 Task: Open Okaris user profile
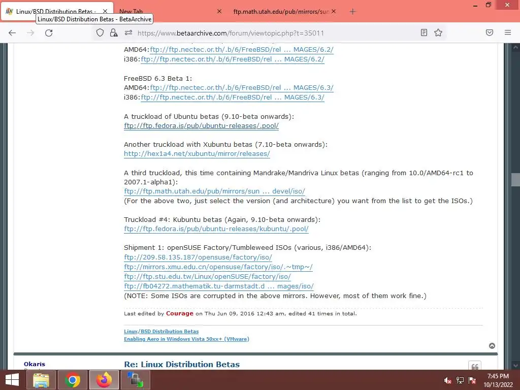click(35, 364)
